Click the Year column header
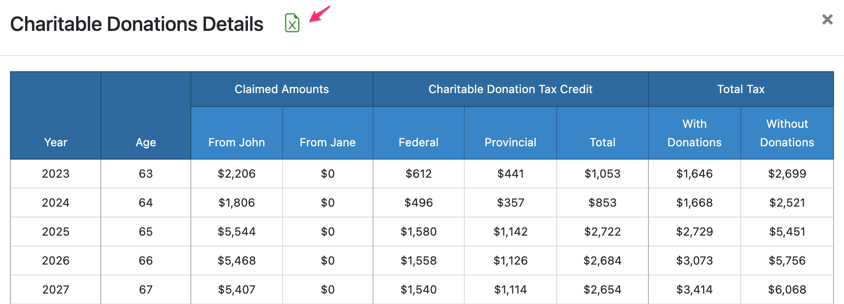The width and height of the screenshot is (844, 304). pyautogui.click(x=55, y=142)
